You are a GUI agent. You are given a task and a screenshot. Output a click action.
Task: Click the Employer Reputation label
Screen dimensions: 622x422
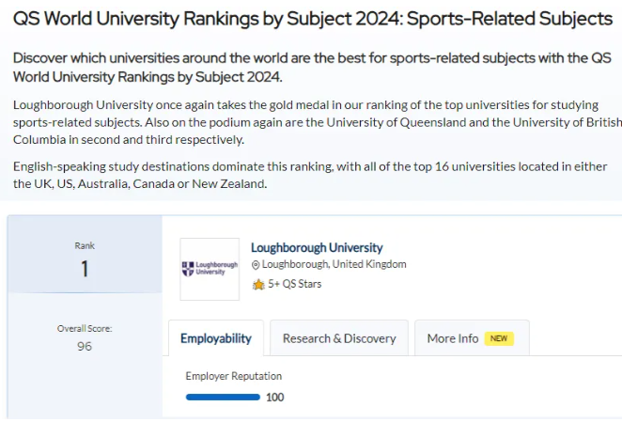233,376
